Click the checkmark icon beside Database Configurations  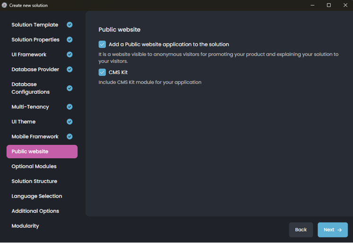70,88
